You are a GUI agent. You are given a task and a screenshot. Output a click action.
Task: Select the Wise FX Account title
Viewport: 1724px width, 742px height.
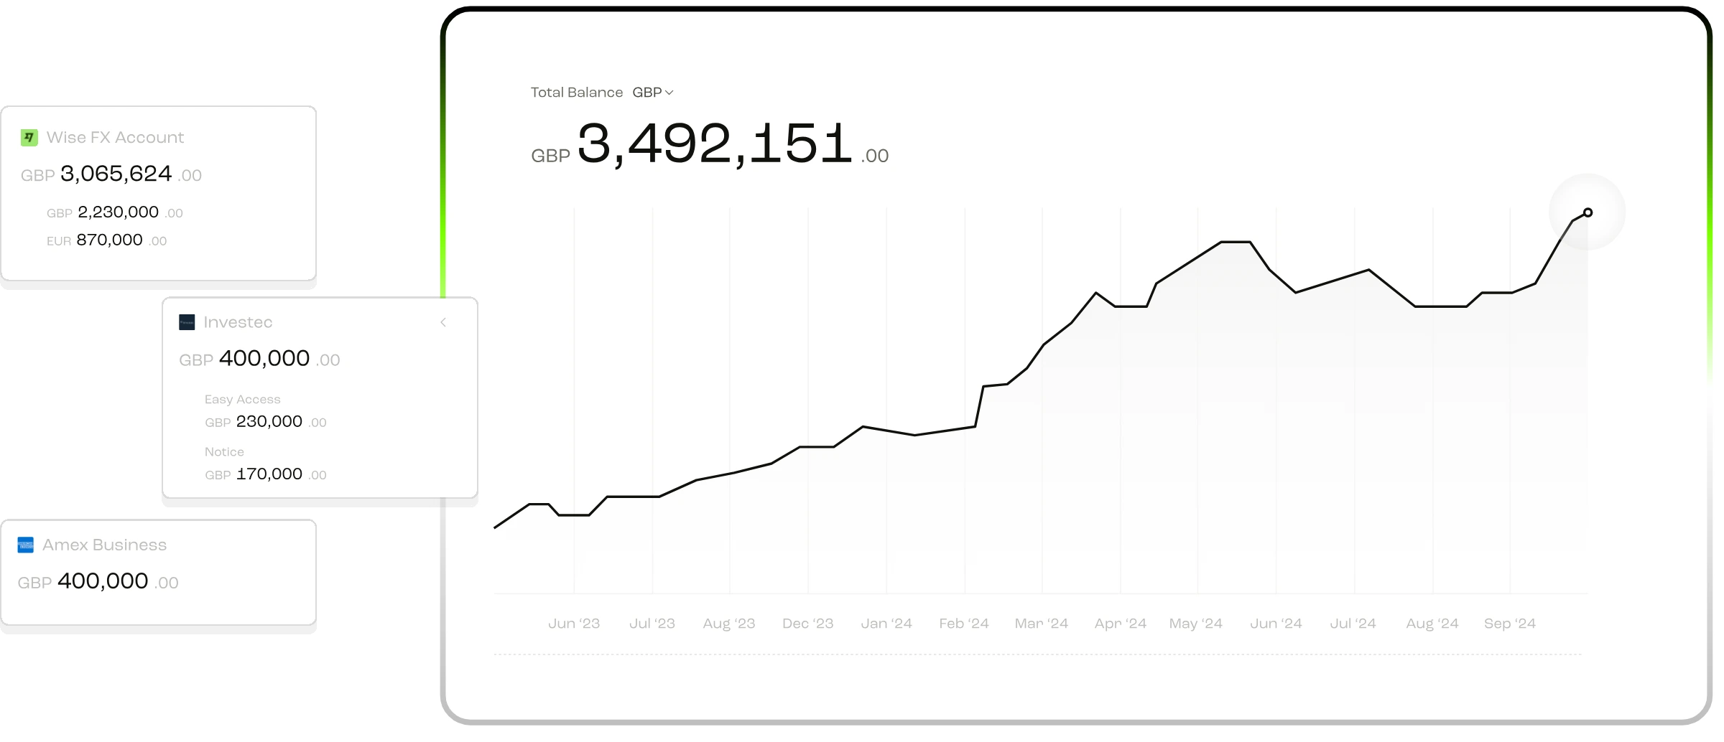(x=115, y=138)
